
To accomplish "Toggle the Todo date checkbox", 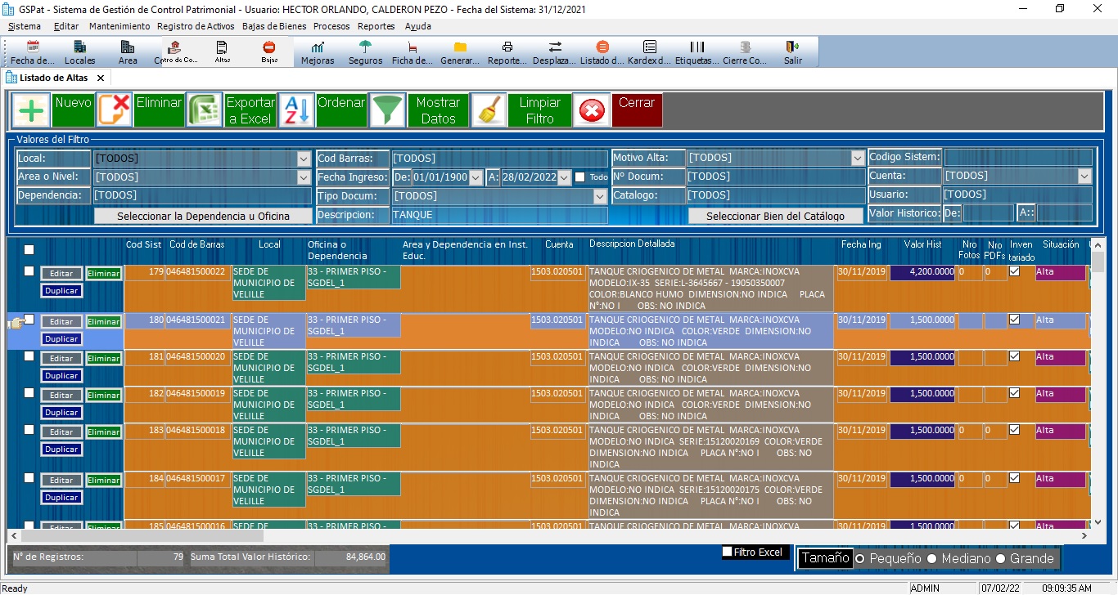I will coord(579,177).
